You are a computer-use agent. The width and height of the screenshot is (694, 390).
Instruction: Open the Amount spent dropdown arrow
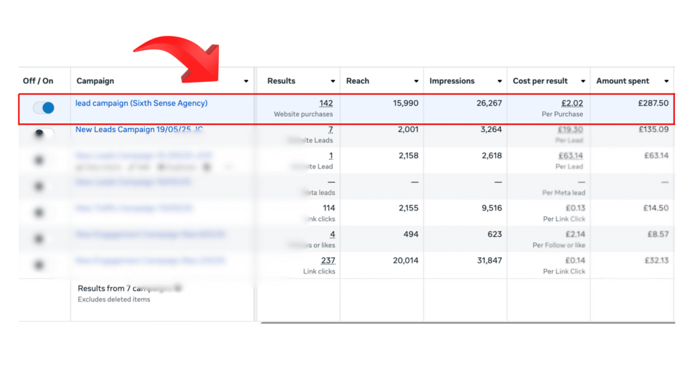[x=667, y=81]
